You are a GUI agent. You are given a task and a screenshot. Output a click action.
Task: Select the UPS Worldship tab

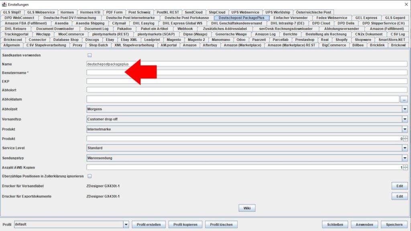[278, 12]
